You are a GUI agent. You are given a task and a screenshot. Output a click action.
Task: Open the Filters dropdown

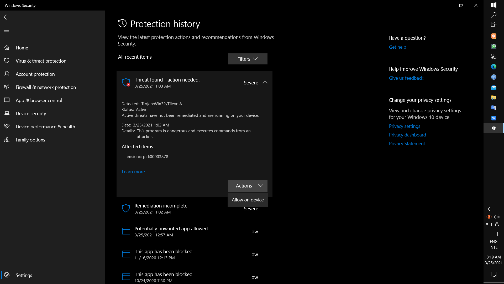(x=248, y=59)
